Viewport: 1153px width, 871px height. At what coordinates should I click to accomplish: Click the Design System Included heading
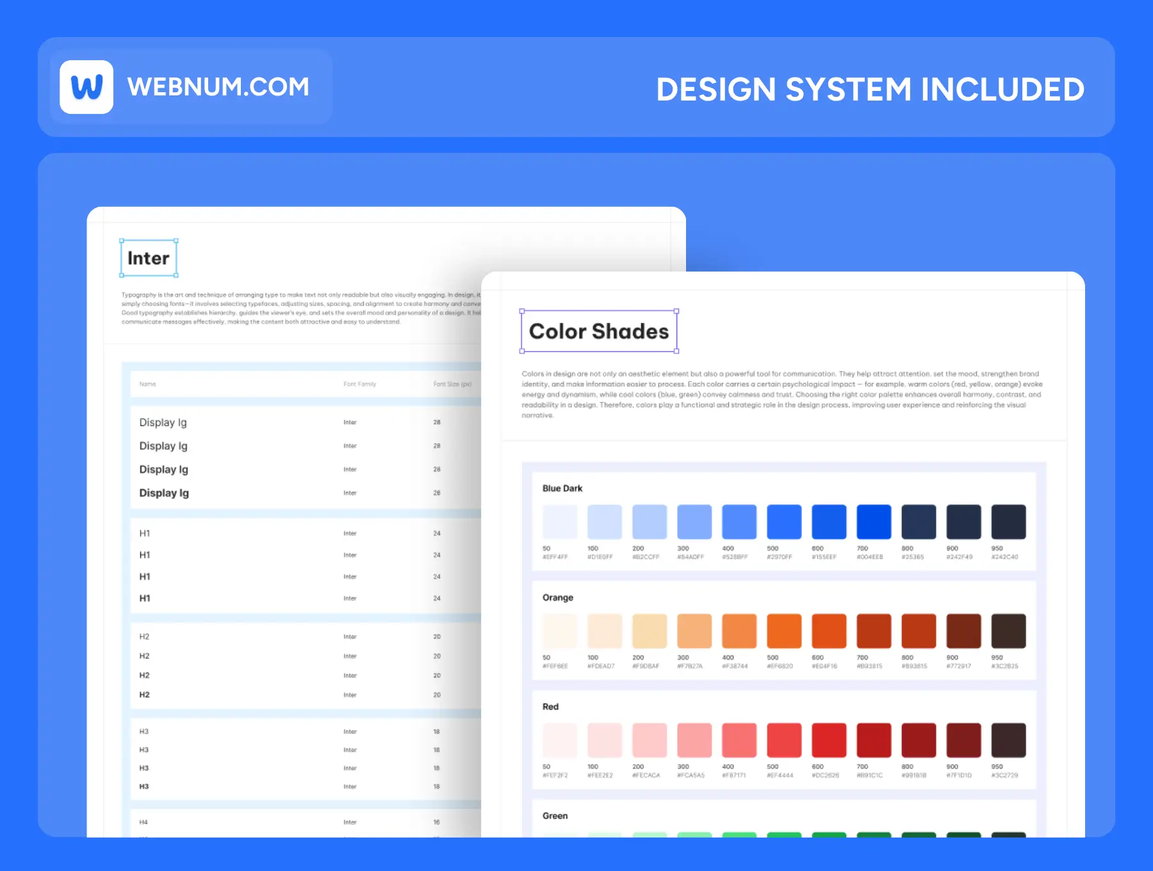point(870,89)
